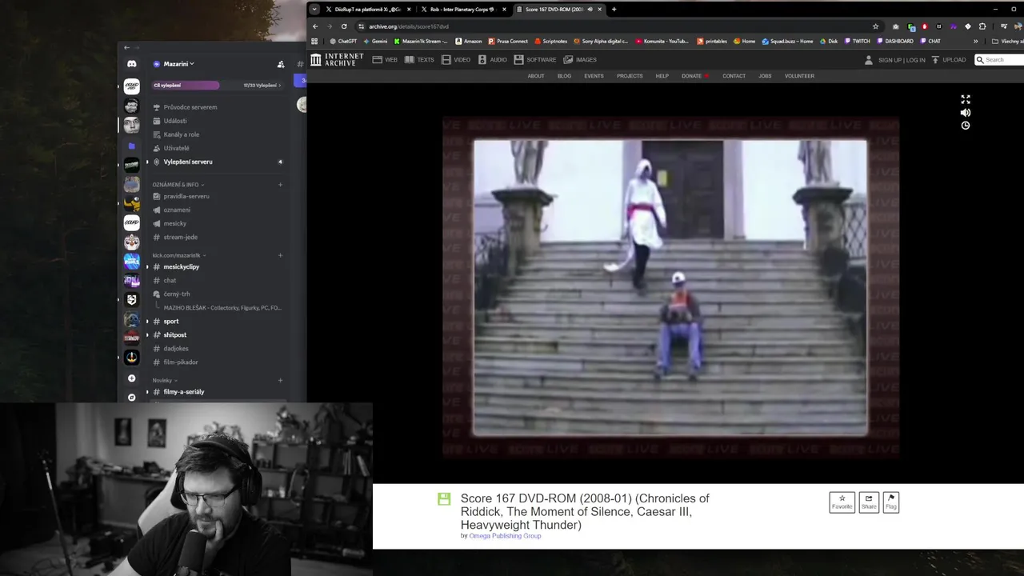Image resolution: width=1024 pixels, height=576 pixels.
Task: Open the TEXTS media section
Action: click(419, 59)
